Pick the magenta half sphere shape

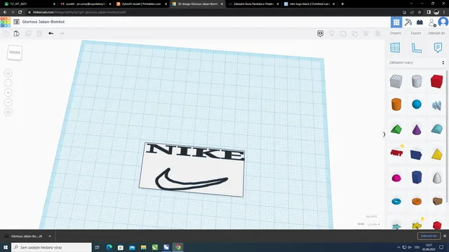396,178
